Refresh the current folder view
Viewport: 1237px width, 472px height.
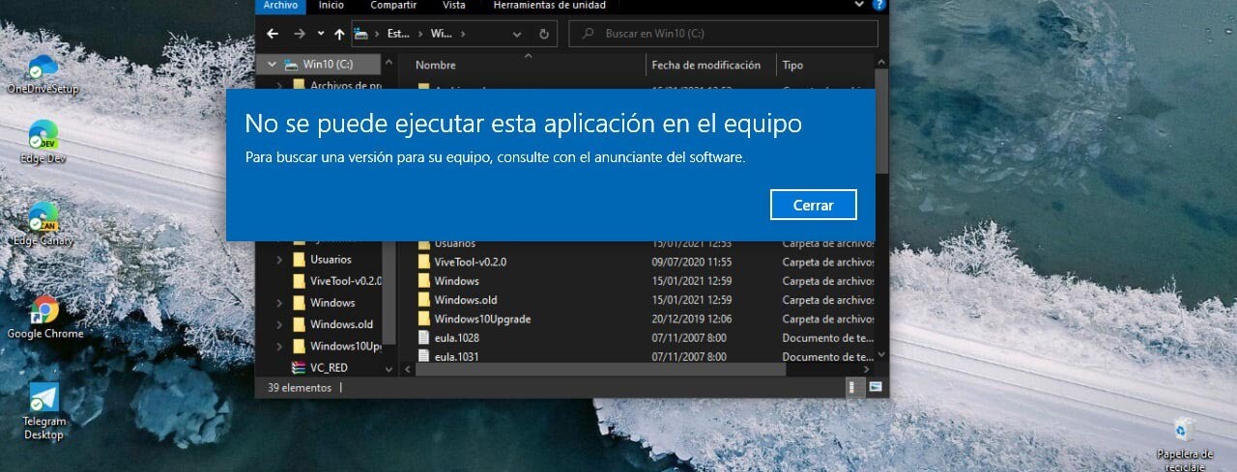pyautogui.click(x=544, y=34)
